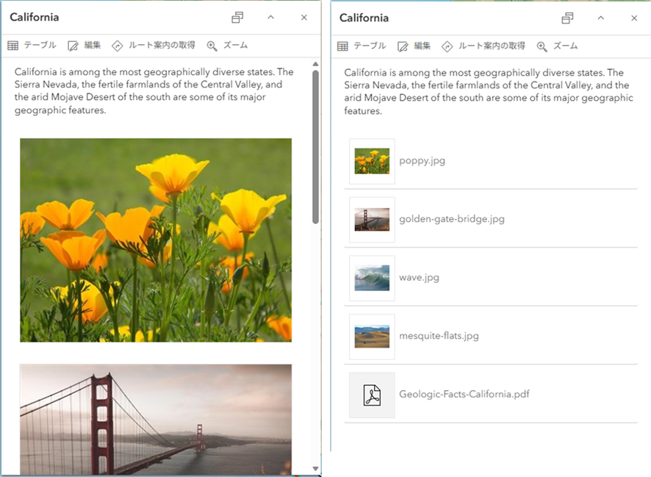This screenshot has width=651, height=477.
Task: Choose ルート案内の取得 label in left popup
Action: tap(162, 46)
